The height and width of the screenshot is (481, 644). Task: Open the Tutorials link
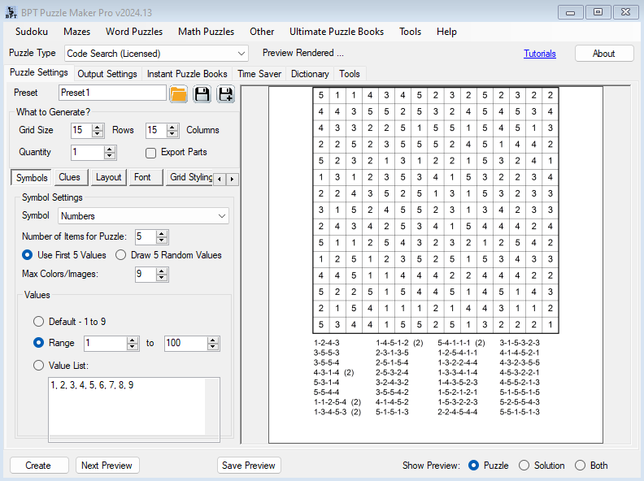540,54
